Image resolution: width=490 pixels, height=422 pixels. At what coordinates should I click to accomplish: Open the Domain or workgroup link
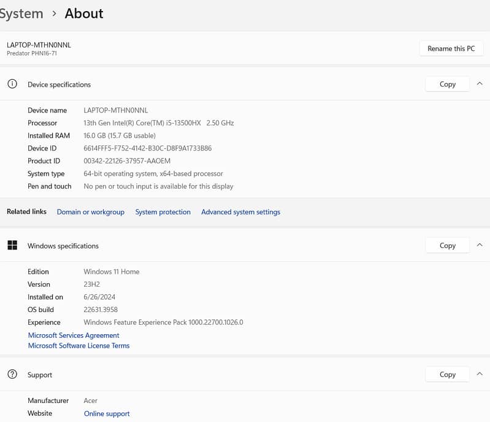click(x=90, y=212)
